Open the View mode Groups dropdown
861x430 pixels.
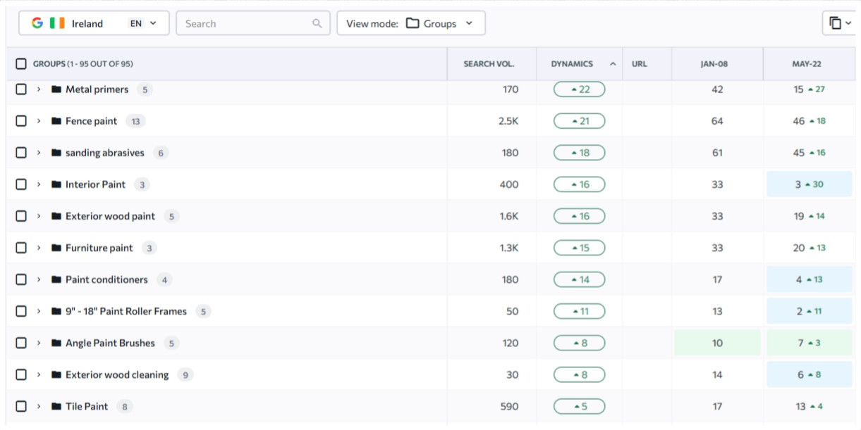pos(410,23)
